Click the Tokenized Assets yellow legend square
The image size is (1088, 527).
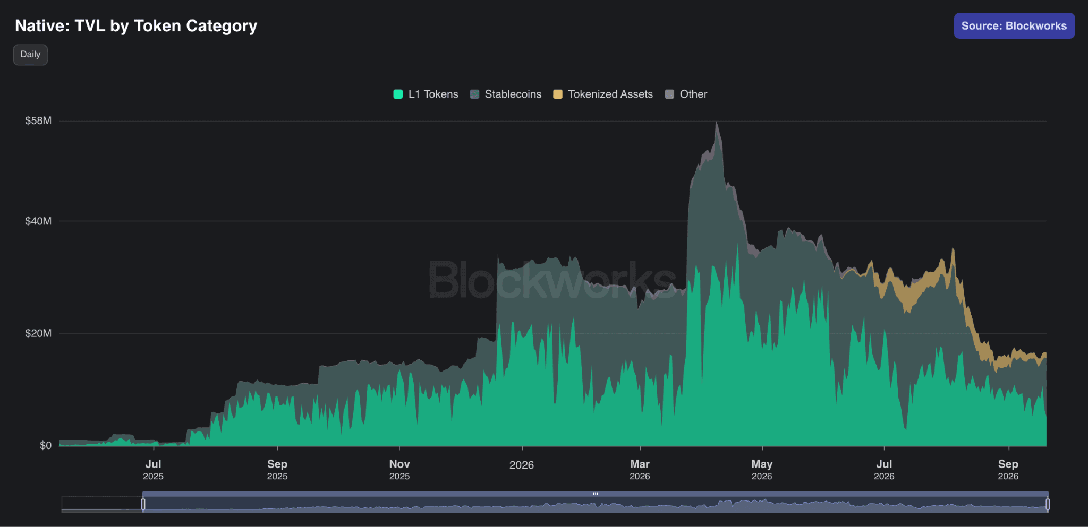tap(558, 94)
